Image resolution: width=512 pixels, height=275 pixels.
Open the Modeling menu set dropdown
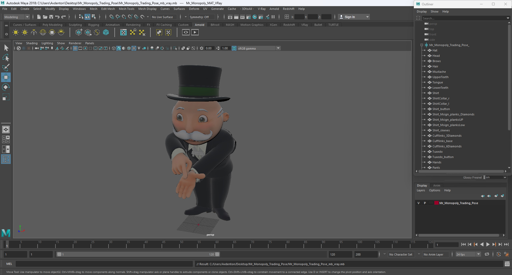pos(17,17)
